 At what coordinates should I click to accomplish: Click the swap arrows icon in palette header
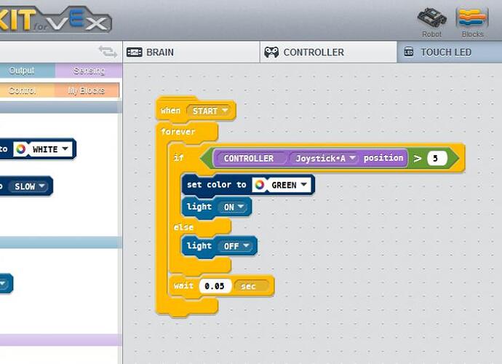(108, 52)
